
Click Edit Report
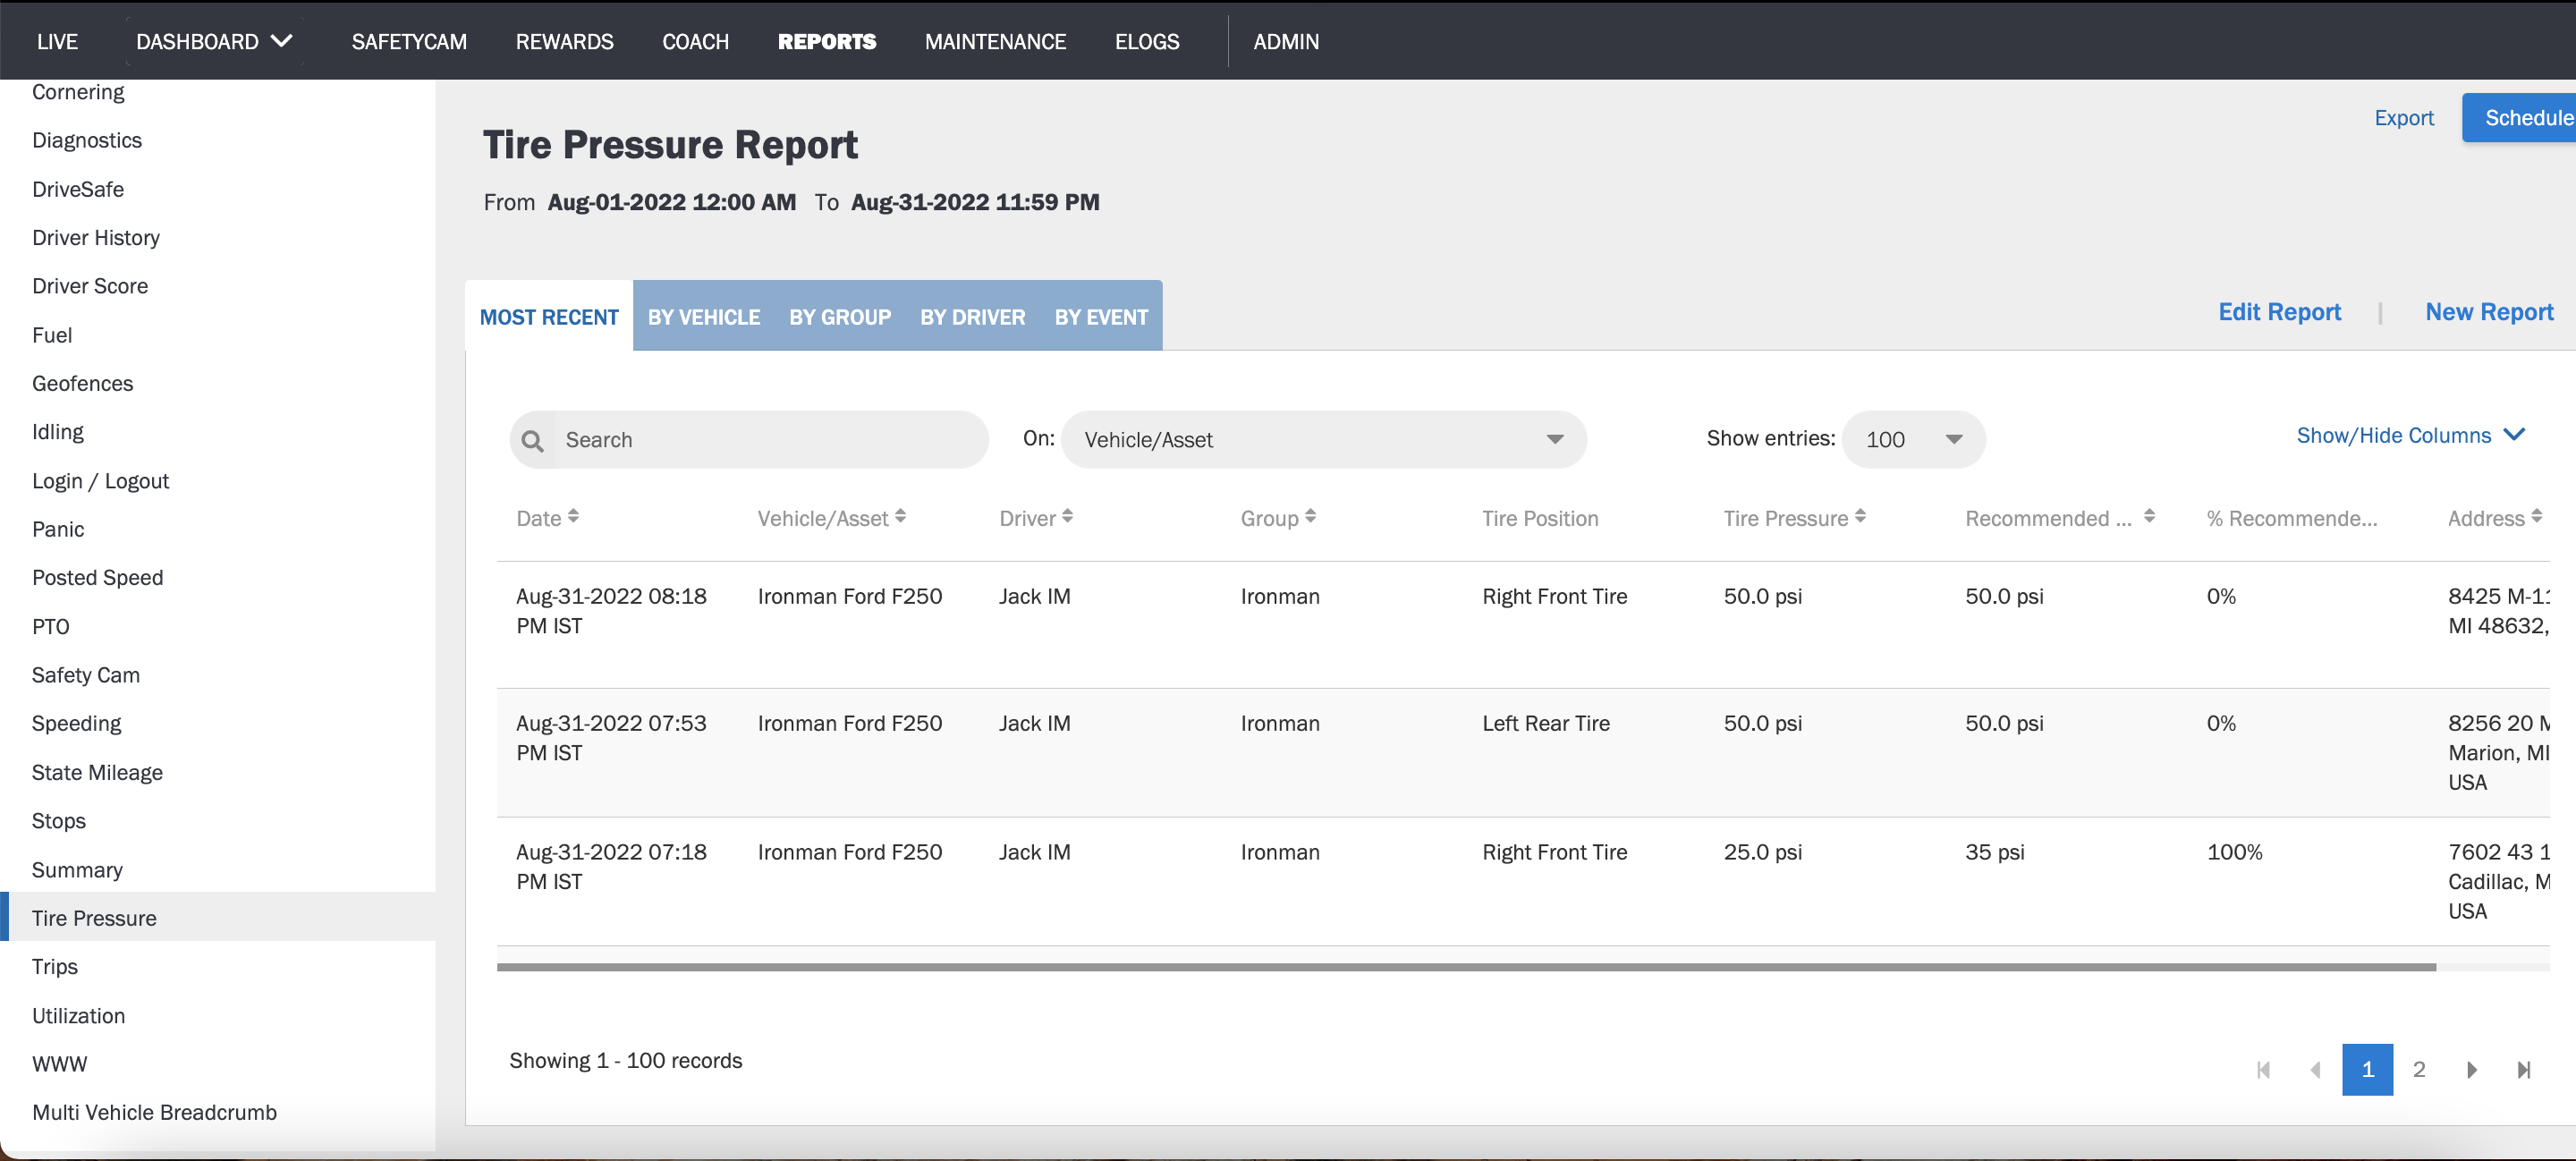click(x=2280, y=312)
